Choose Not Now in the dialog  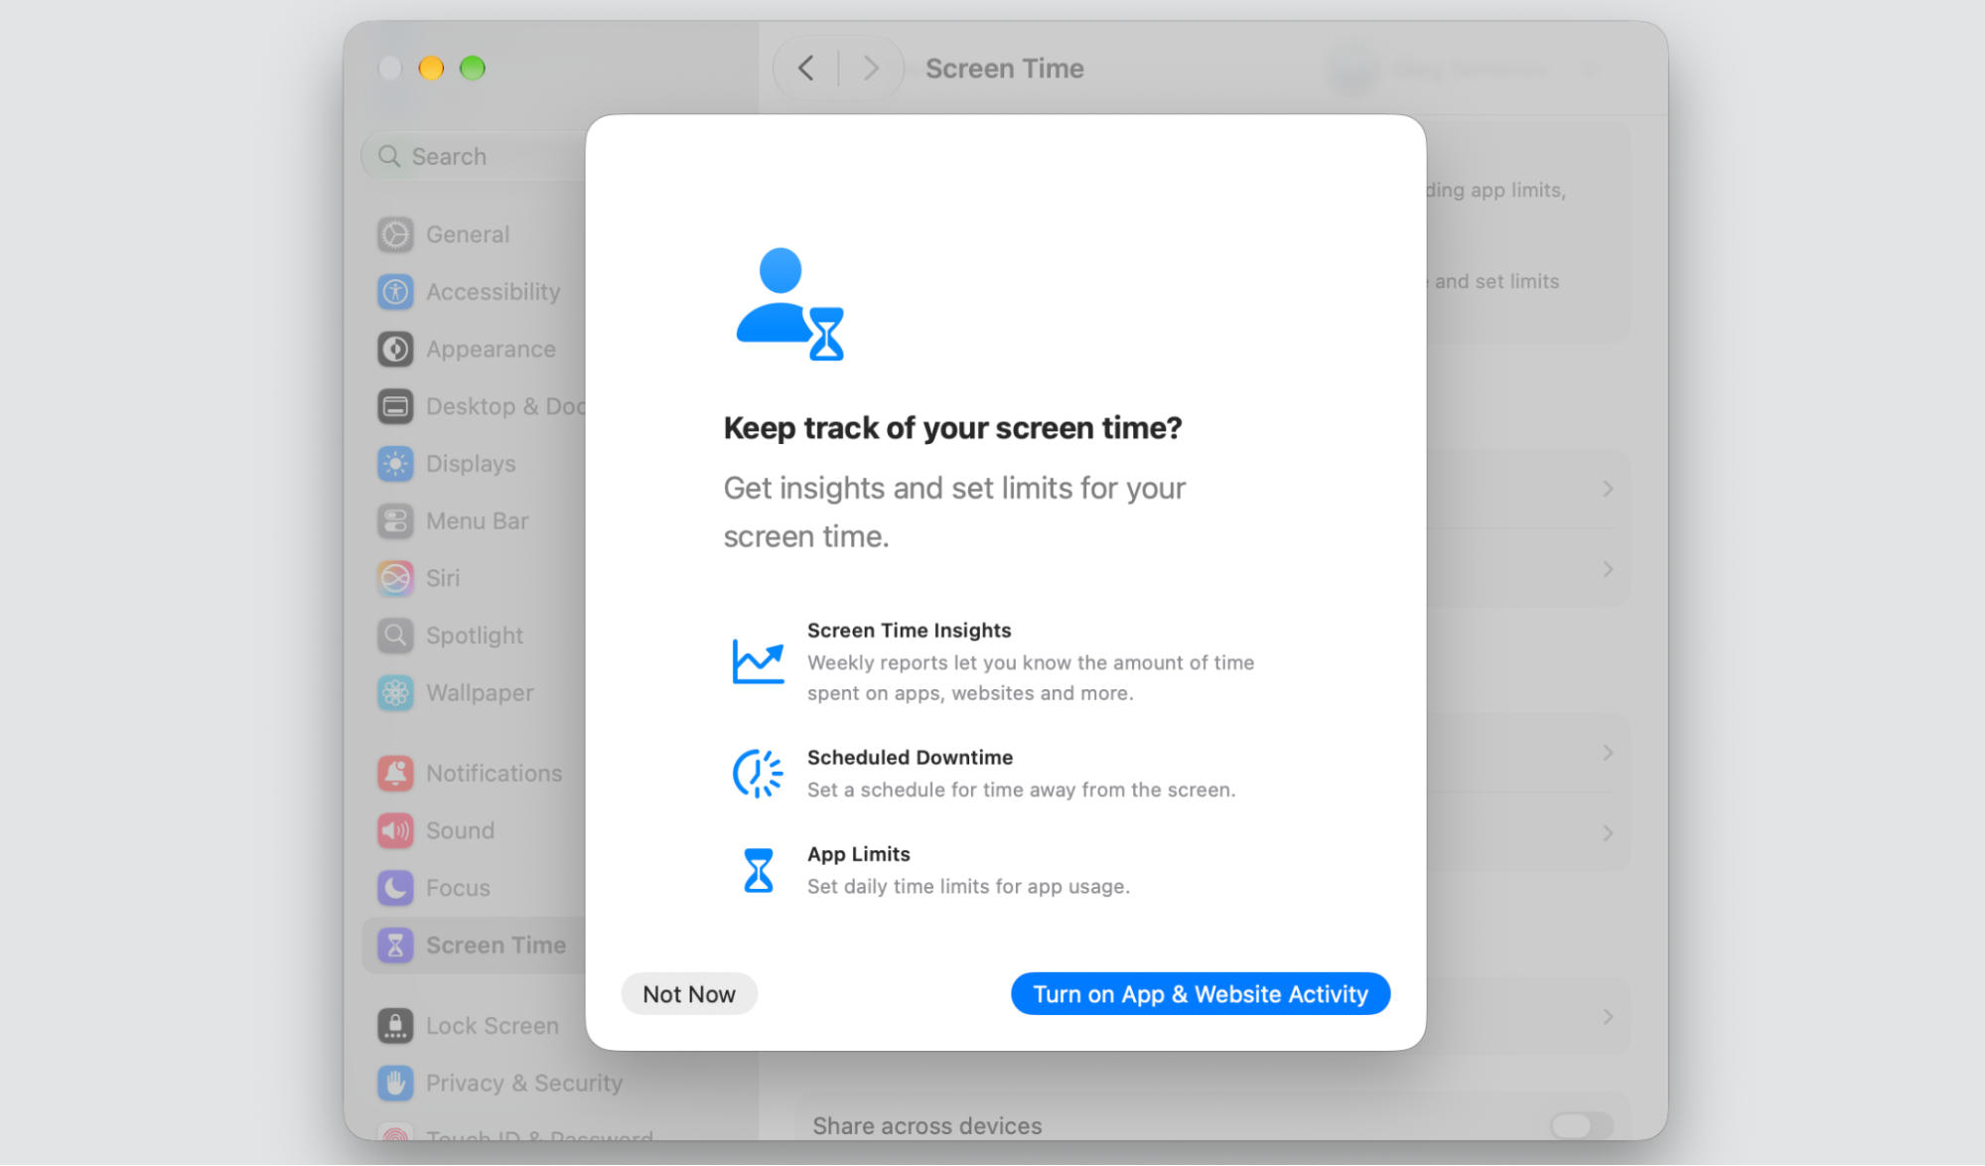(x=689, y=994)
